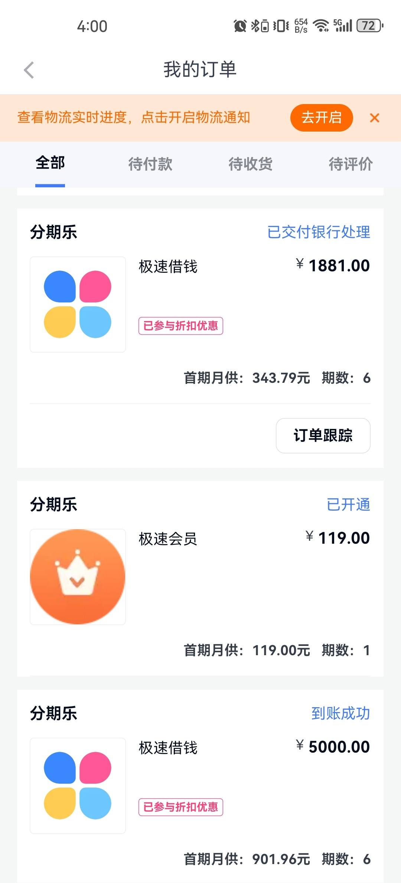Tap the Wi-Fi status icon
The image size is (401, 883).
click(x=321, y=26)
